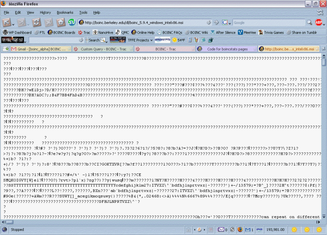This screenshot has height=235, width=327.
Task: Click the StumbleUpon toolbar icon
Action: coord(72,22)
